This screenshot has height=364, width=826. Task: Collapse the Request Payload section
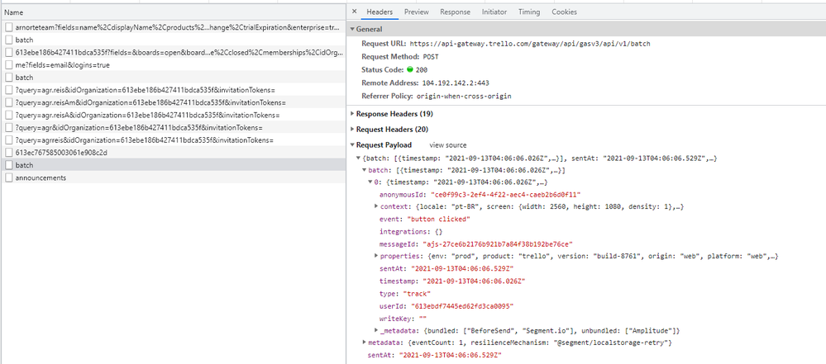click(352, 145)
